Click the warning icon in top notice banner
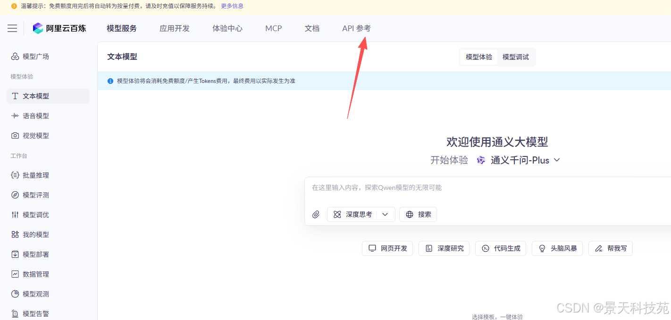 14,6
